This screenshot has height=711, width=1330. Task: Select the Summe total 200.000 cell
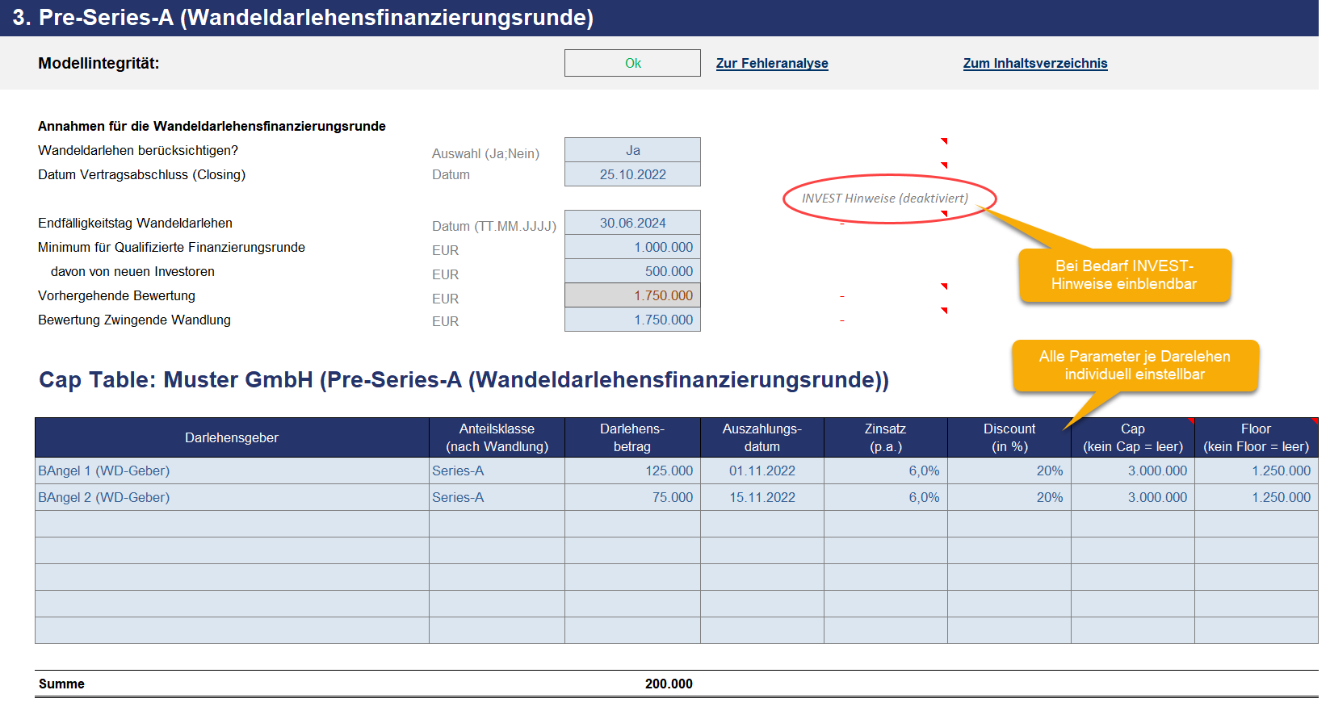(x=632, y=684)
